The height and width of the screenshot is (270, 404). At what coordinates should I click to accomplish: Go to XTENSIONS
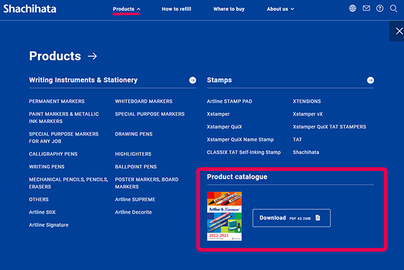(x=307, y=102)
